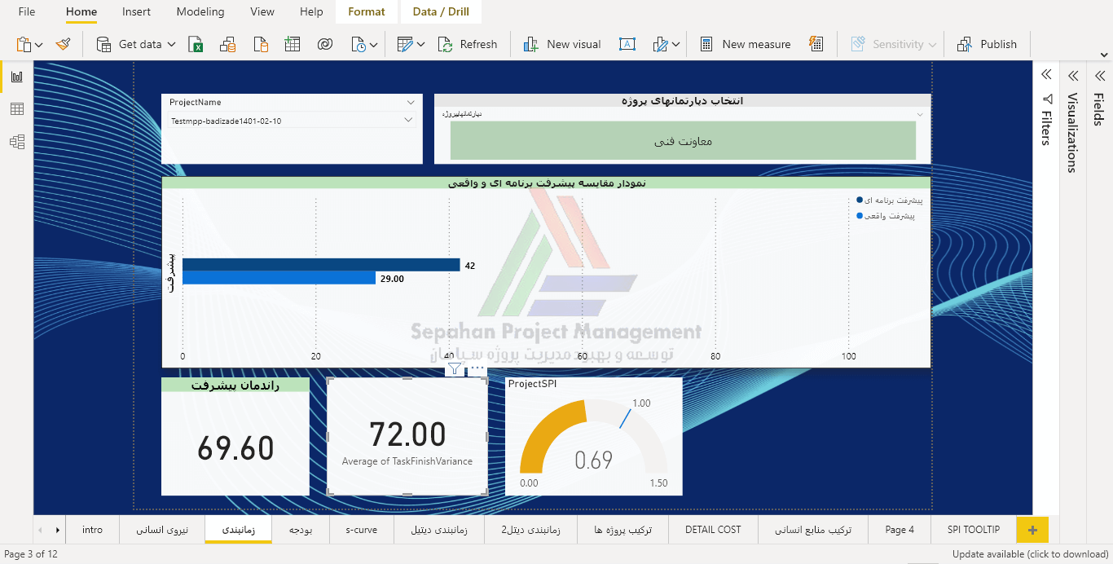
Task: Expand the Get data dropdown arrow
Action: [171, 44]
